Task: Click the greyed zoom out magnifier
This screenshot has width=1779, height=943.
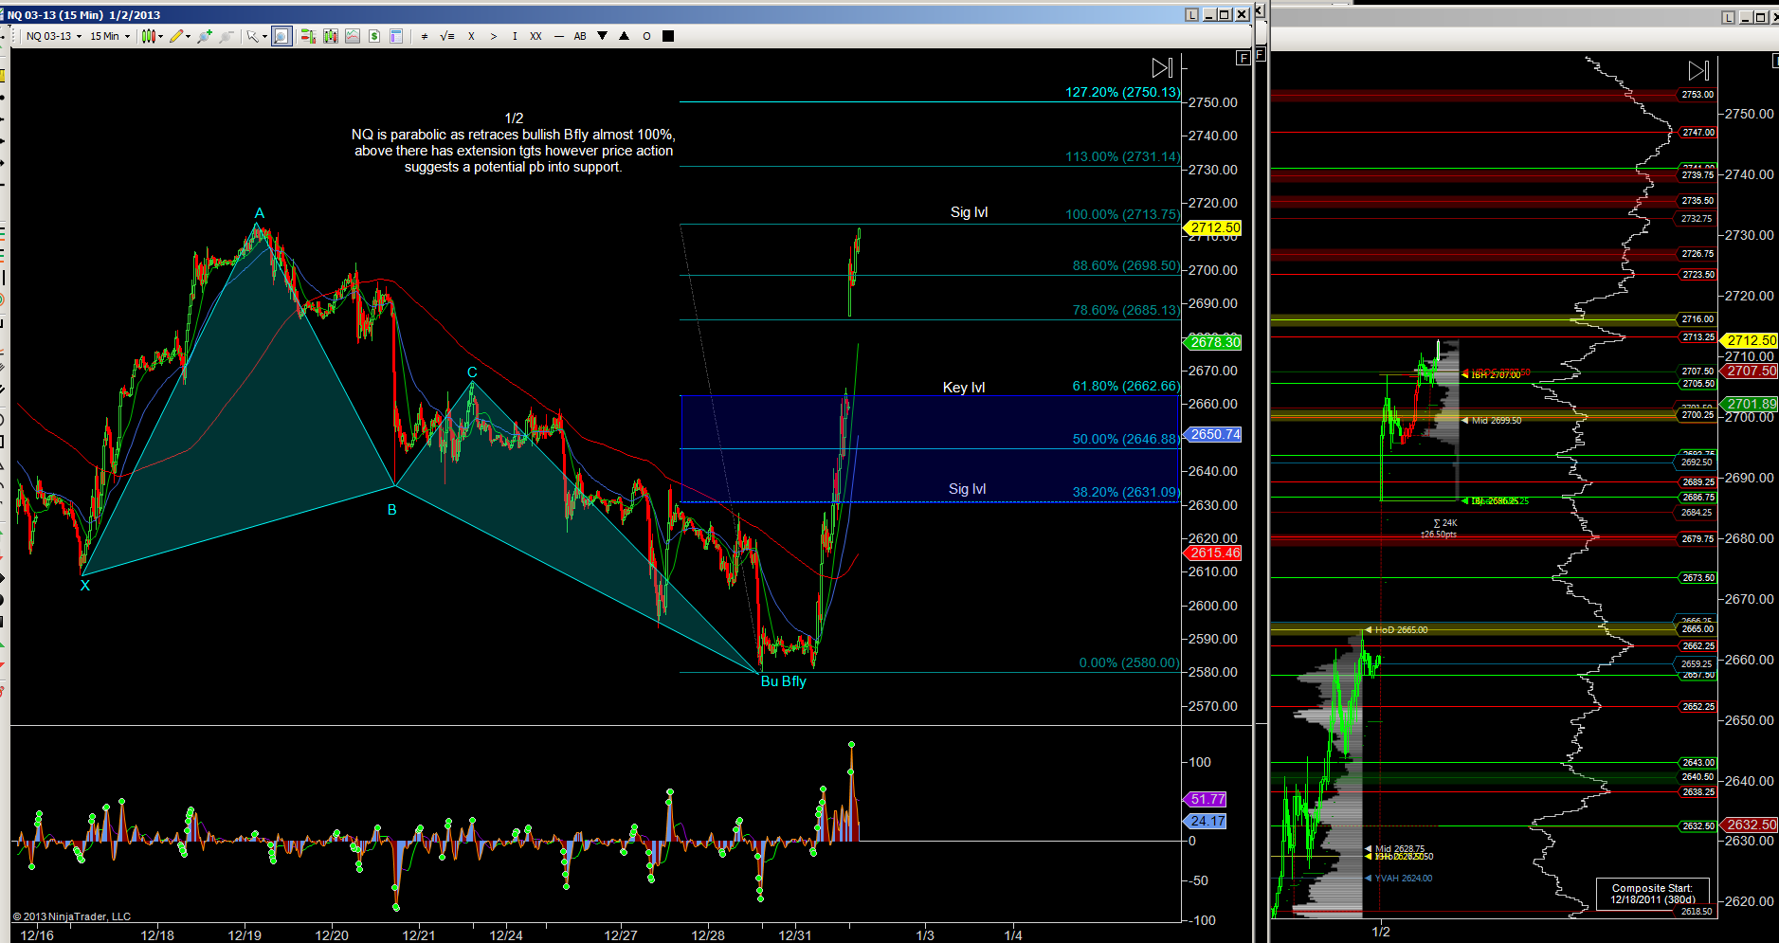Action: [x=226, y=36]
